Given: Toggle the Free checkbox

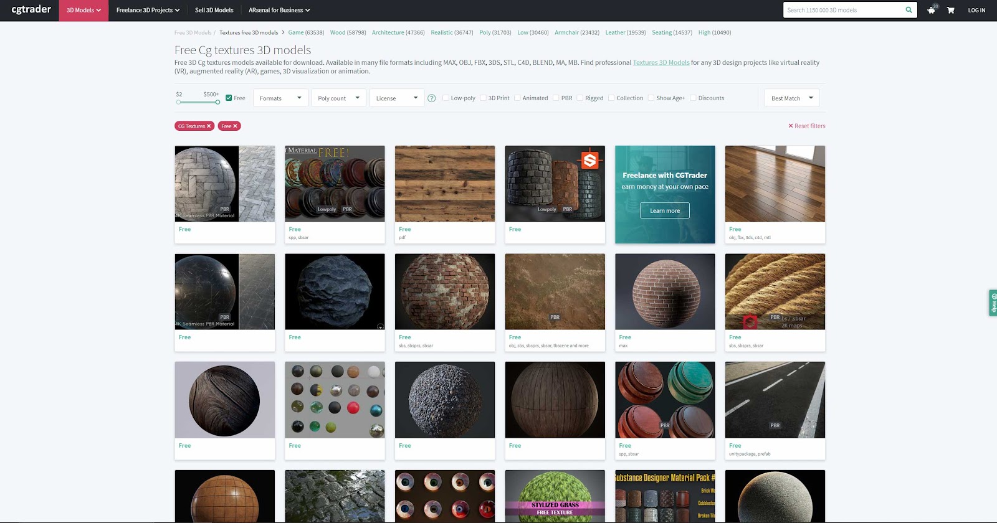Looking at the screenshot, I should coord(229,98).
